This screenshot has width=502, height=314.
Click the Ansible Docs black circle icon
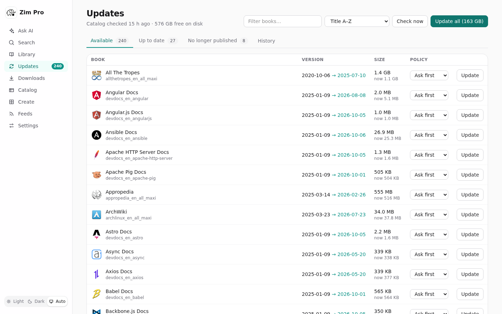[x=97, y=135]
